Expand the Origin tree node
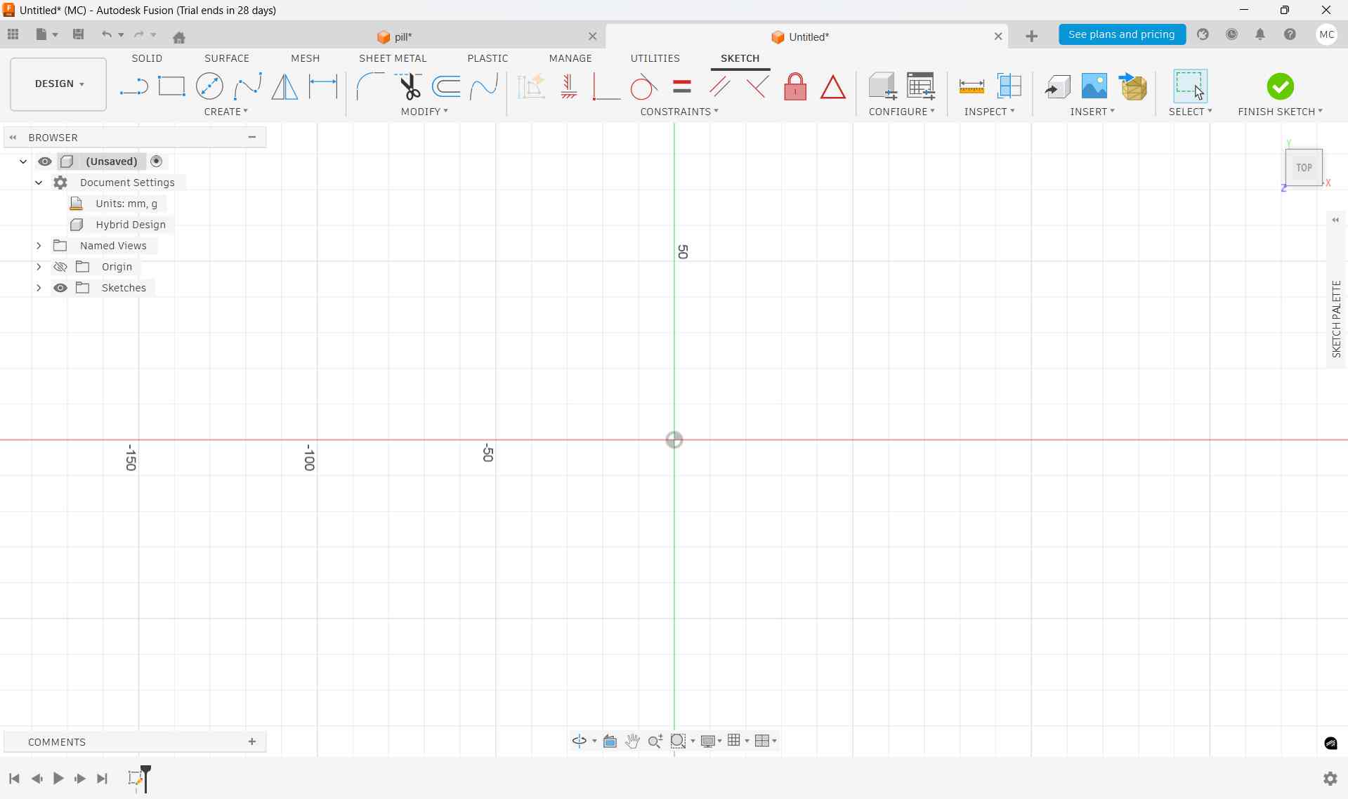Image resolution: width=1348 pixels, height=799 pixels. (x=39, y=267)
